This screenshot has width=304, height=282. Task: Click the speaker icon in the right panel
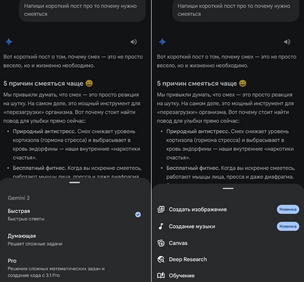[287, 42]
